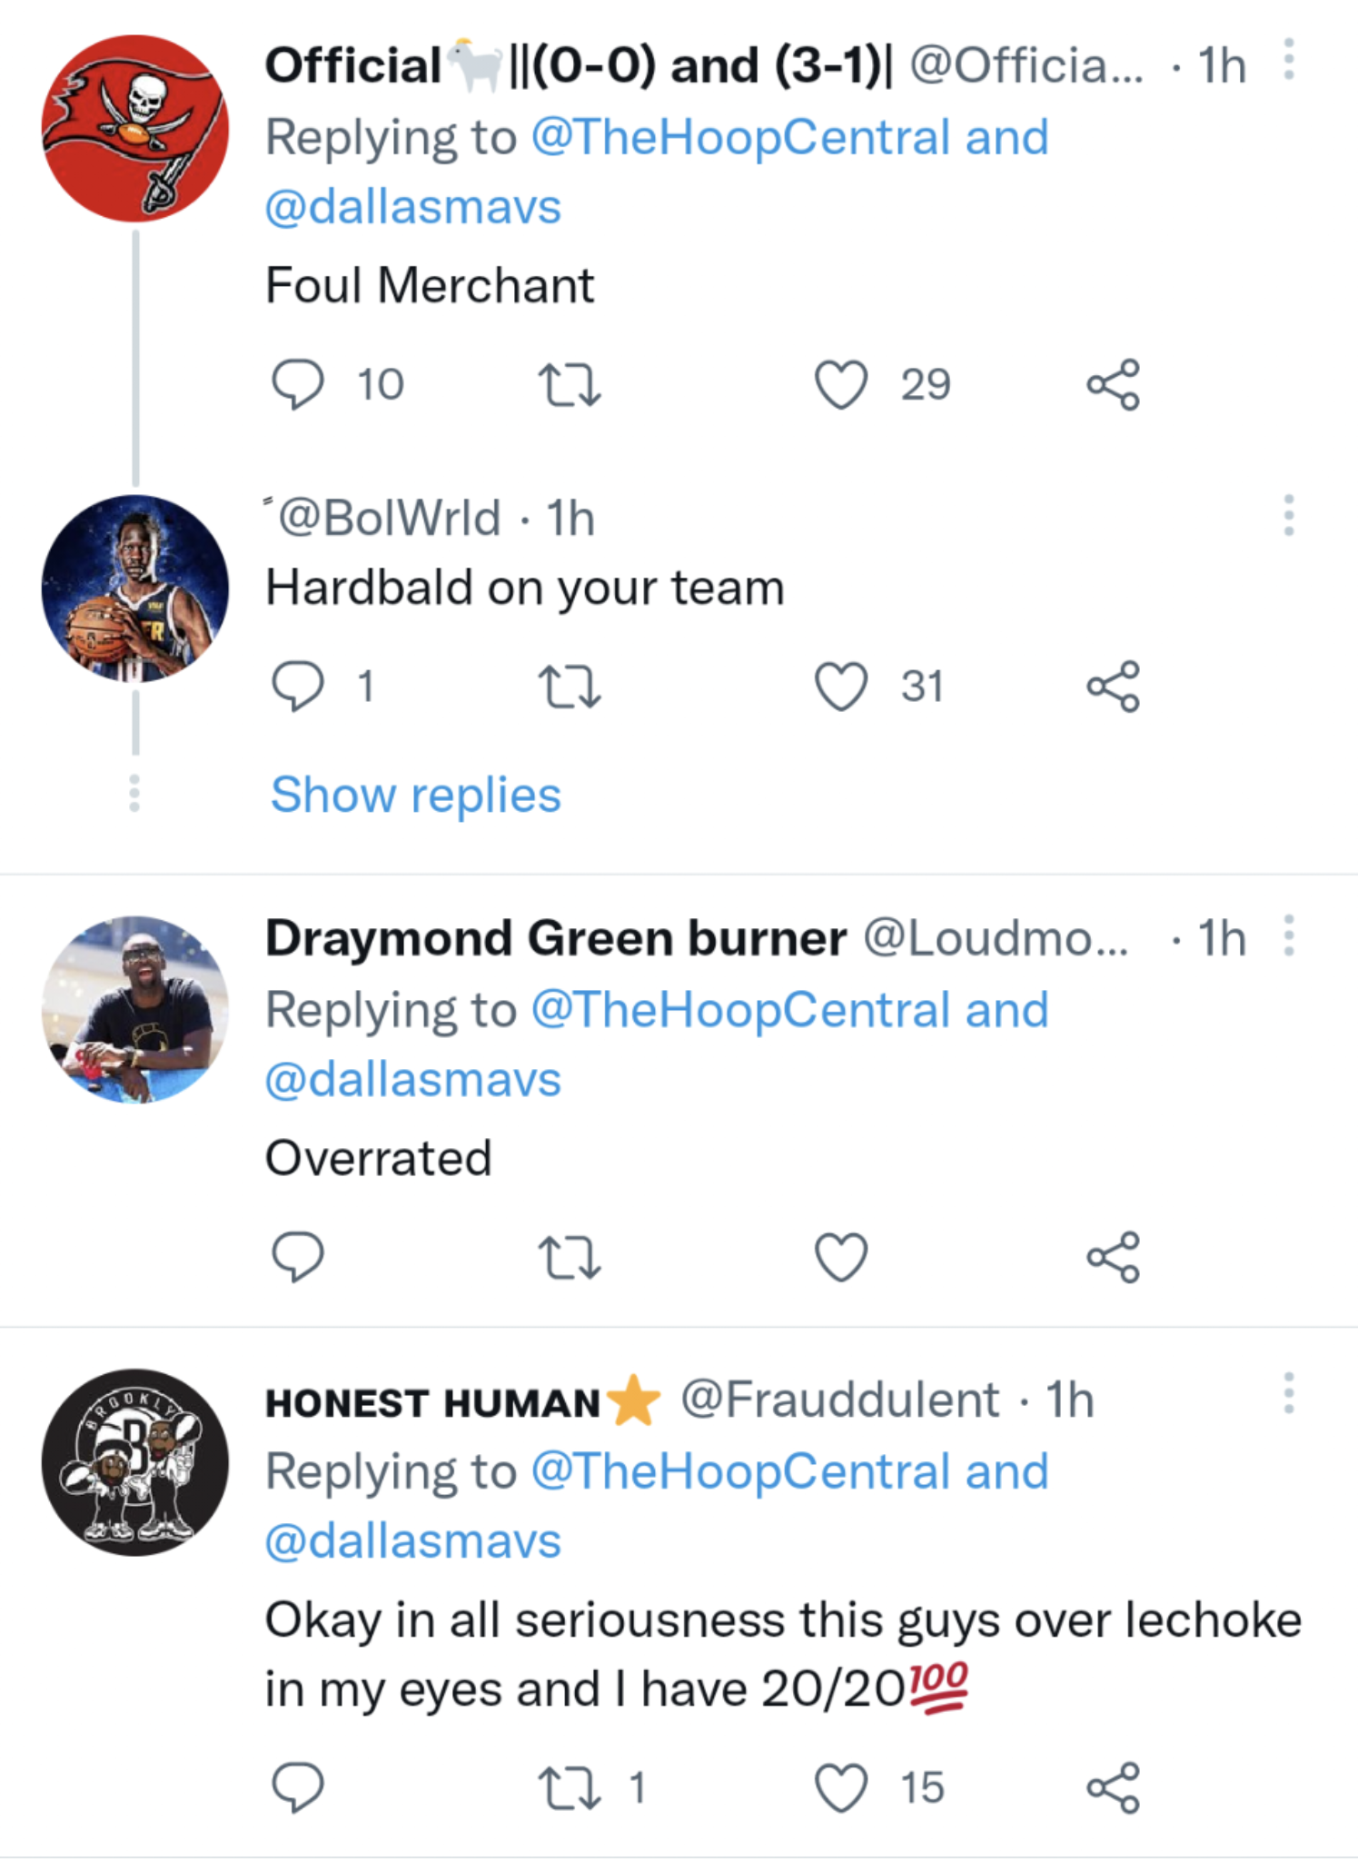The image size is (1358, 1860).
Task: Reply to the 'Overrated' tweet
Action: pyautogui.click(x=298, y=1257)
